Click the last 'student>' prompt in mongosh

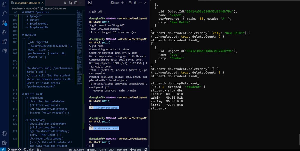tap(158, 108)
